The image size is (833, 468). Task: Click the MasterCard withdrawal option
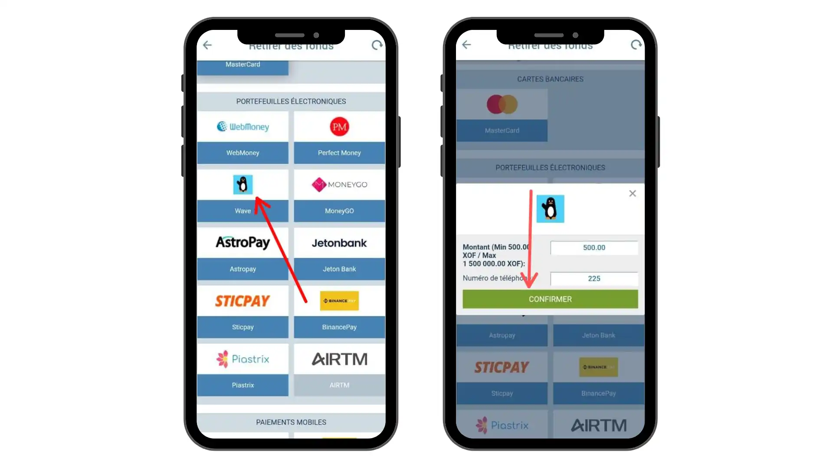click(243, 63)
